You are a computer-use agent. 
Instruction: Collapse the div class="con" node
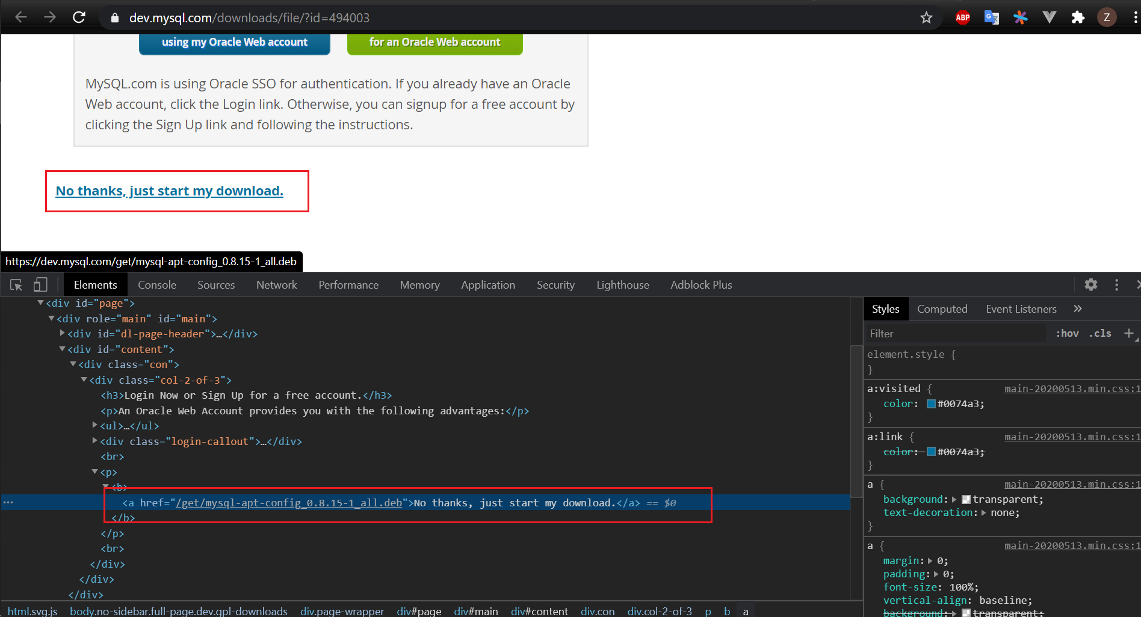pos(73,364)
